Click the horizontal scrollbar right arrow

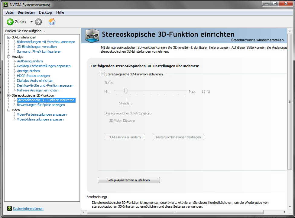(x=284, y=212)
